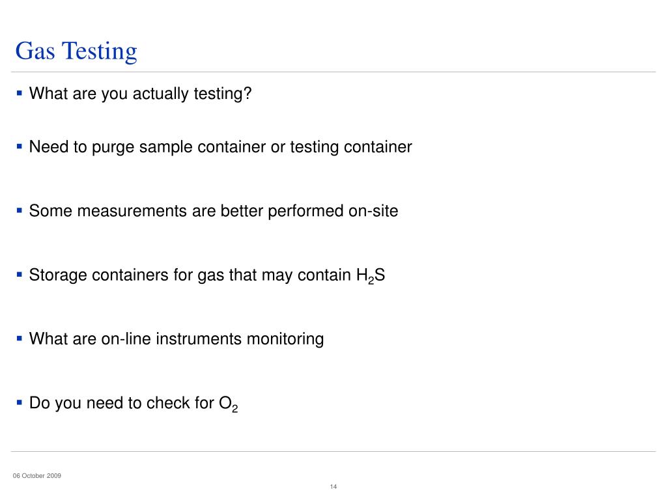The image size is (667, 500).
Task: Select the bullet marker before 'Some measurements'
Action: (x=19, y=210)
